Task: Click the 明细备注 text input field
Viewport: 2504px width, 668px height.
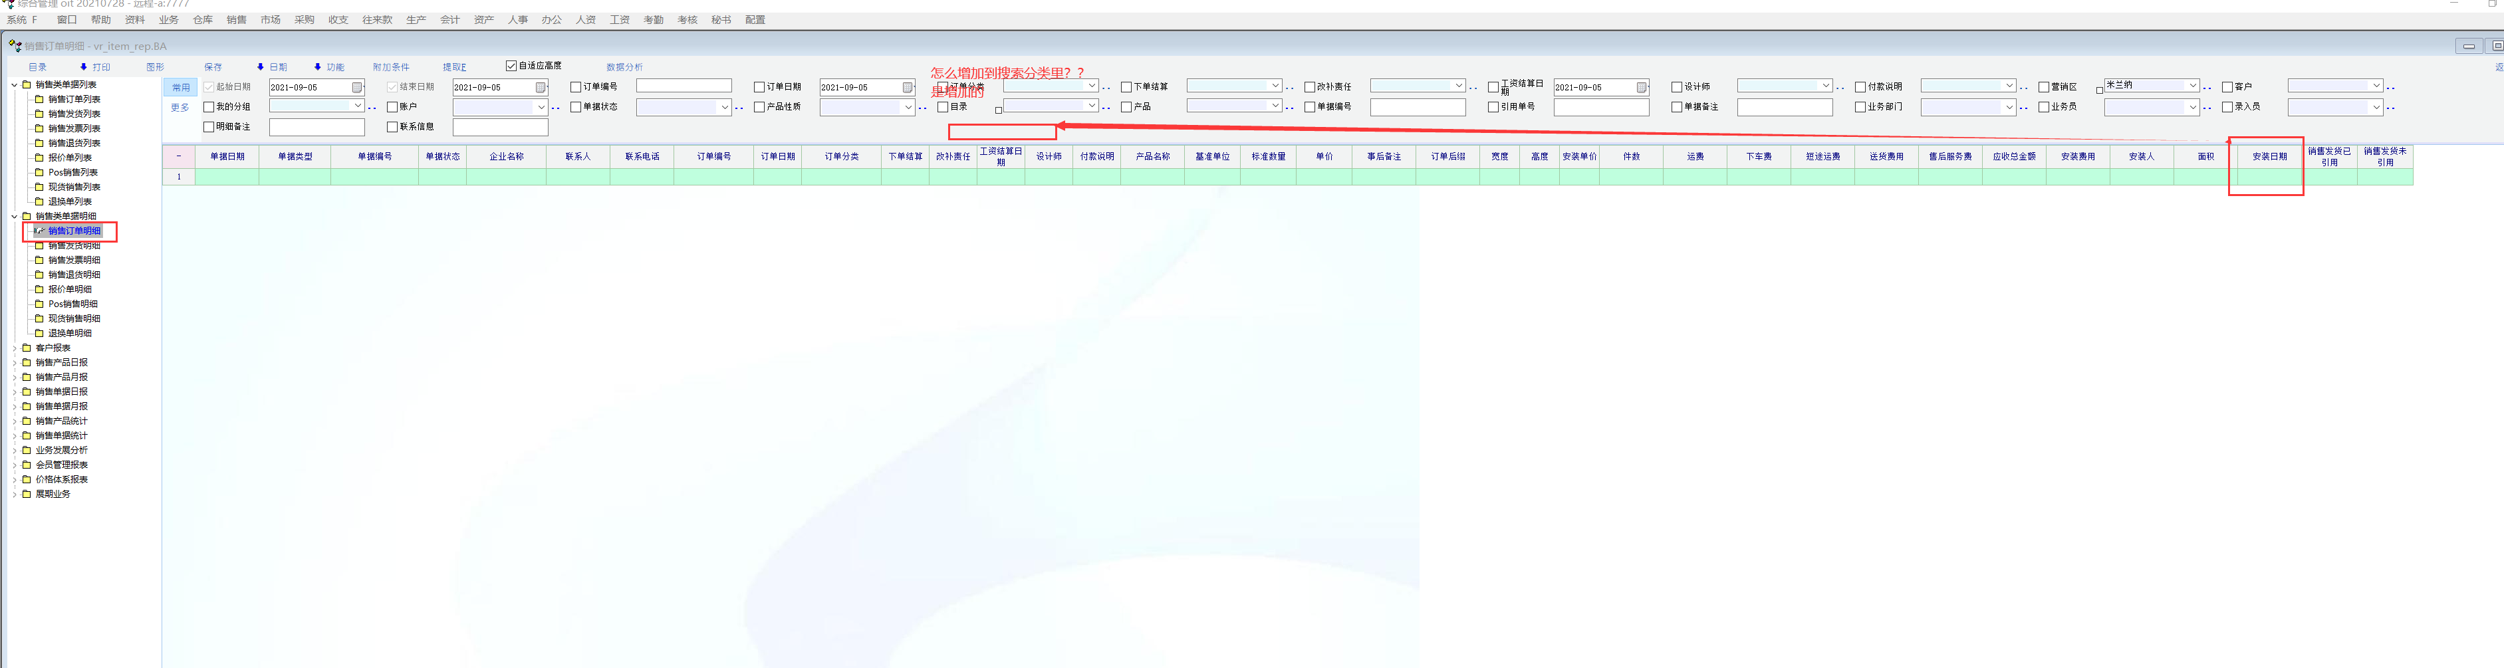Action: coord(317,128)
